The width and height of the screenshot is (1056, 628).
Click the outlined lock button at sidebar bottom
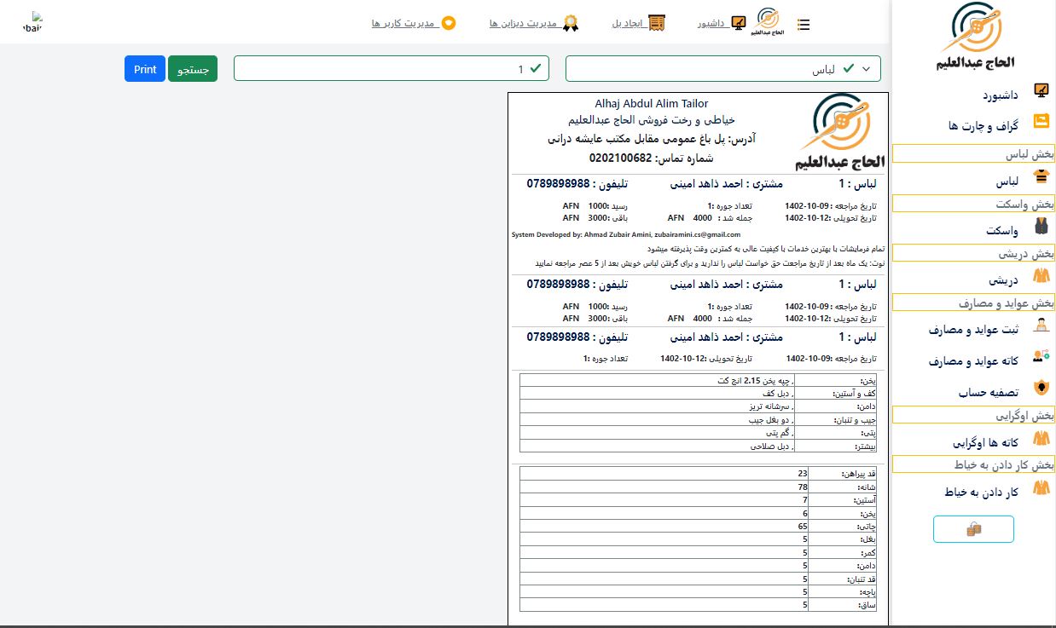click(x=973, y=529)
